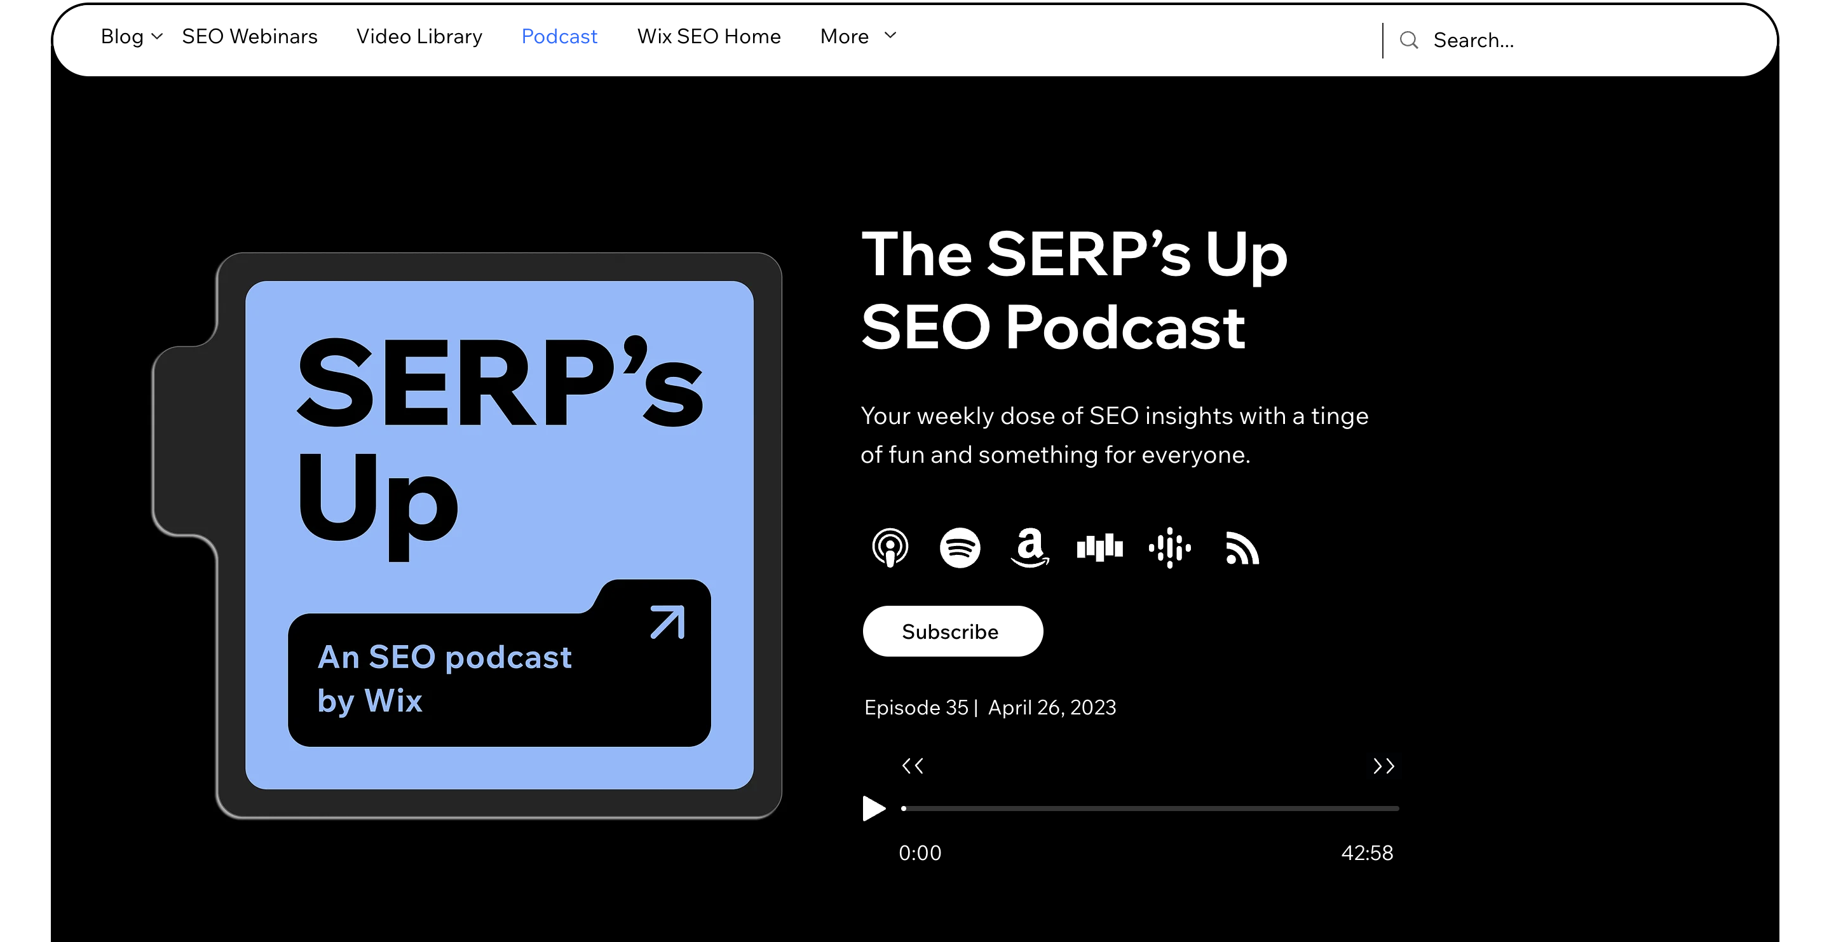
Task: Select the Podcast nav tab
Action: (559, 36)
